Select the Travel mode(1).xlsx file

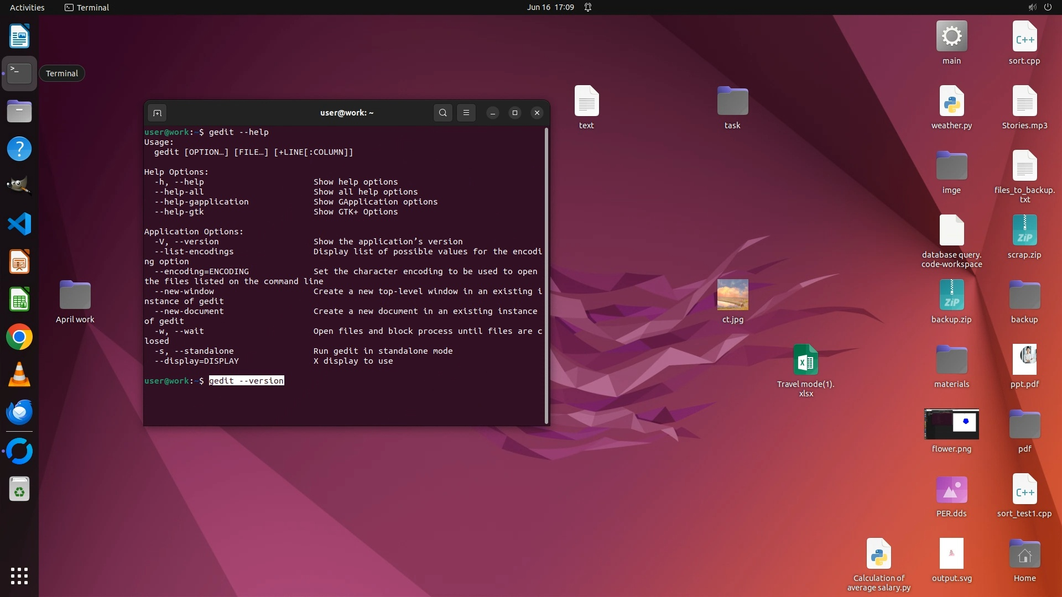[805, 360]
